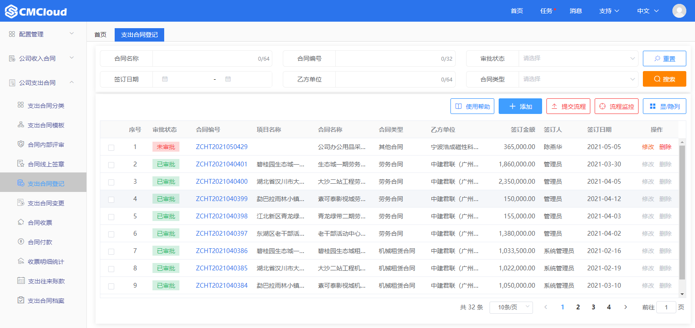The height and width of the screenshot is (328, 695).
Task: Focus the 前往 page number input
Action: pyautogui.click(x=666, y=307)
